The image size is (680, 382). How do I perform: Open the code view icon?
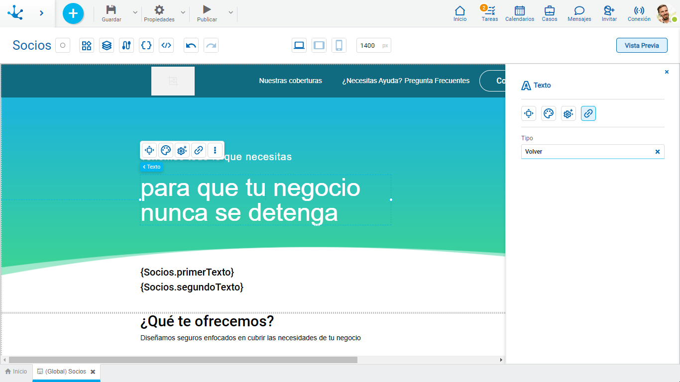166,45
